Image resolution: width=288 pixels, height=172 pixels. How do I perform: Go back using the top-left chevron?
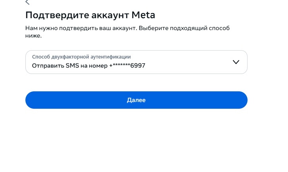pos(27,2)
